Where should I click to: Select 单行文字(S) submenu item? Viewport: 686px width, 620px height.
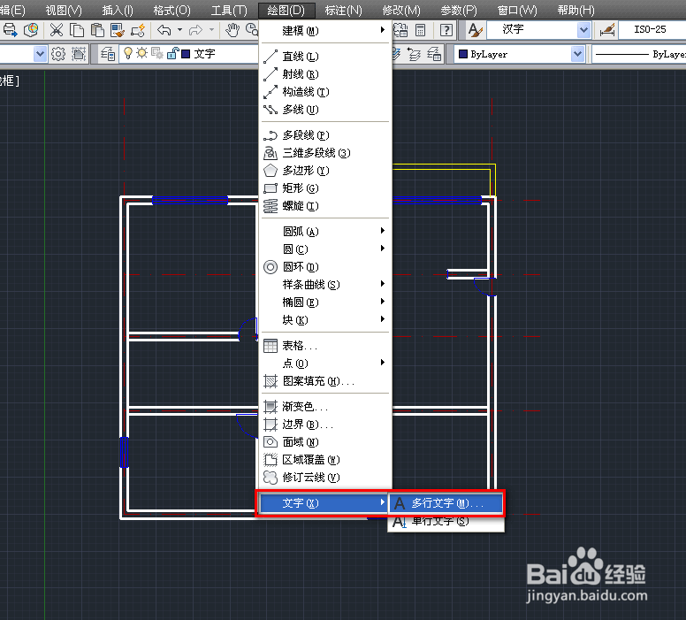click(x=446, y=521)
